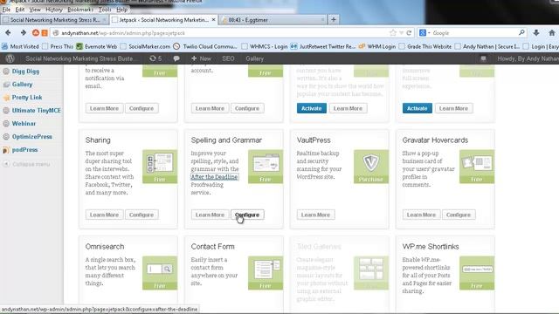Click the Contact Form module image
559x314 pixels.
click(x=266, y=273)
